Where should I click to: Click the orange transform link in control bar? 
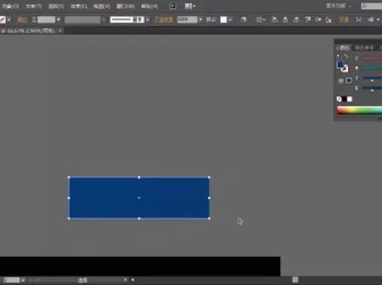[x=344, y=20]
